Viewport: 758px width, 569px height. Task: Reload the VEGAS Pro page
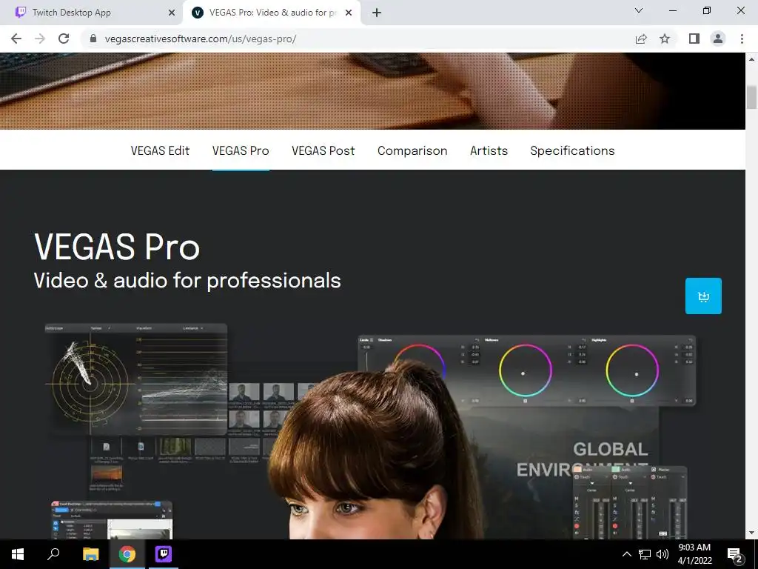[x=64, y=39]
